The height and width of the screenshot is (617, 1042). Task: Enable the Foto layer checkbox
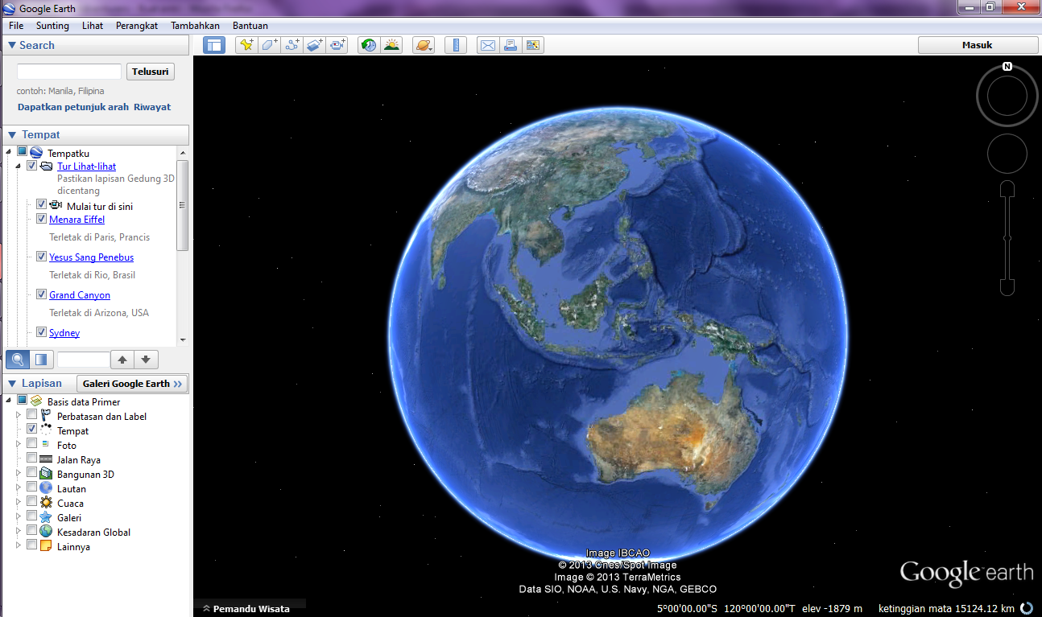[31, 444]
